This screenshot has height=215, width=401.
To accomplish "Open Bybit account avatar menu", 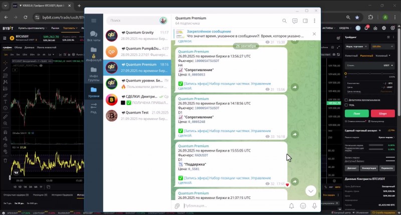I will pos(358,28).
